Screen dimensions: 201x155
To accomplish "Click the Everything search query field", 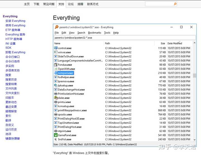I will (125, 38).
